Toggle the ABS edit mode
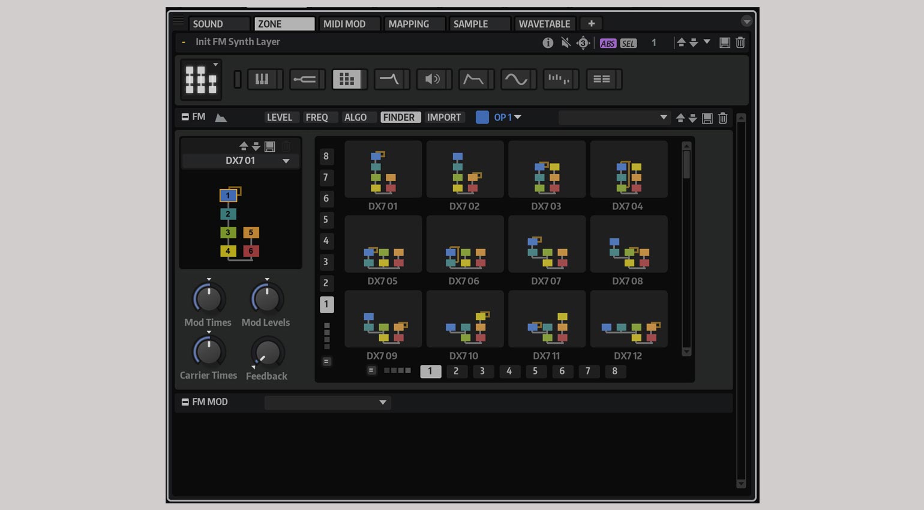This screenshot has height=510, width=924. [608, 43]
